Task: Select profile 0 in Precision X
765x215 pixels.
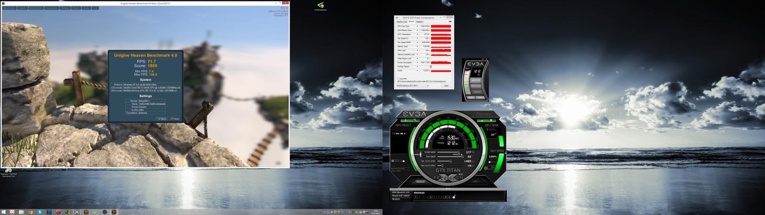Action: 449,197
